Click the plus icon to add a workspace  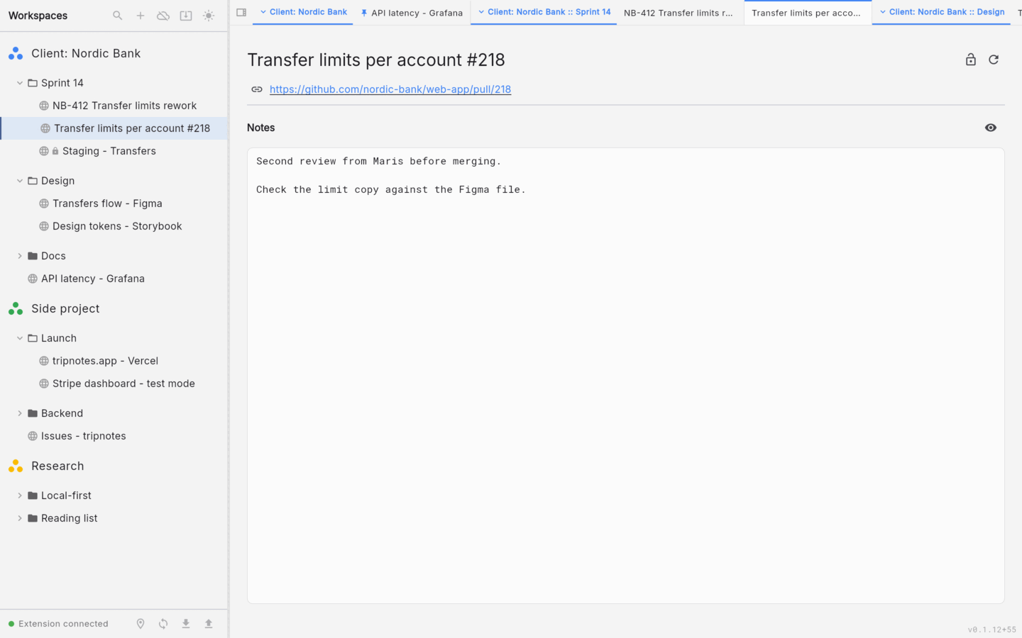(141, 16)
